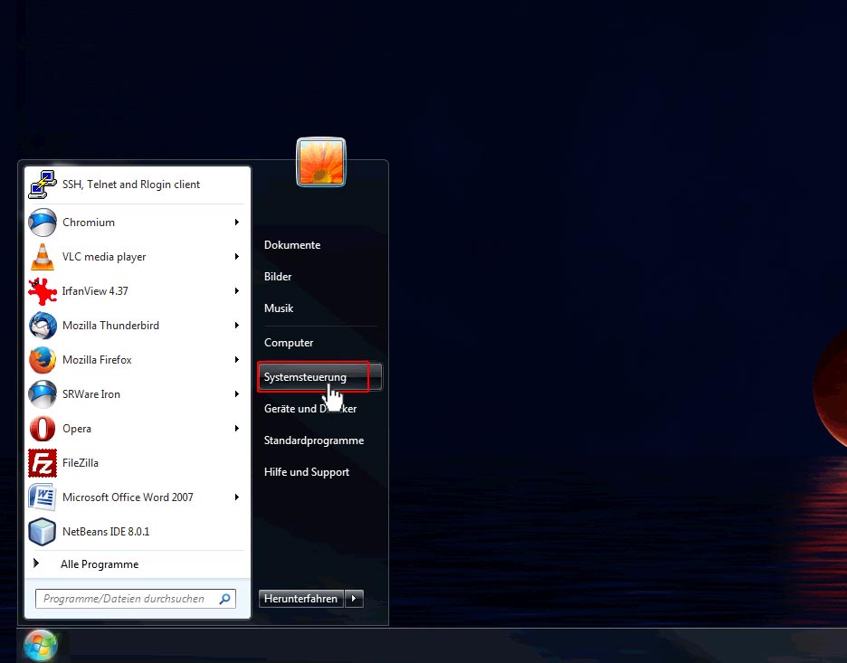The height and width of the screenshot is (663, 847).
Task: Click the Opera browser icon
Action: point(43,429)
